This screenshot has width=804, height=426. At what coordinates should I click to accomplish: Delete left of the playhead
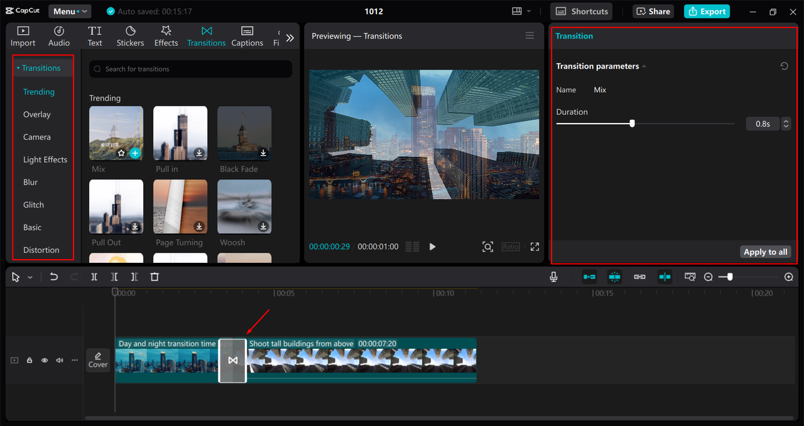pos(114,277)
